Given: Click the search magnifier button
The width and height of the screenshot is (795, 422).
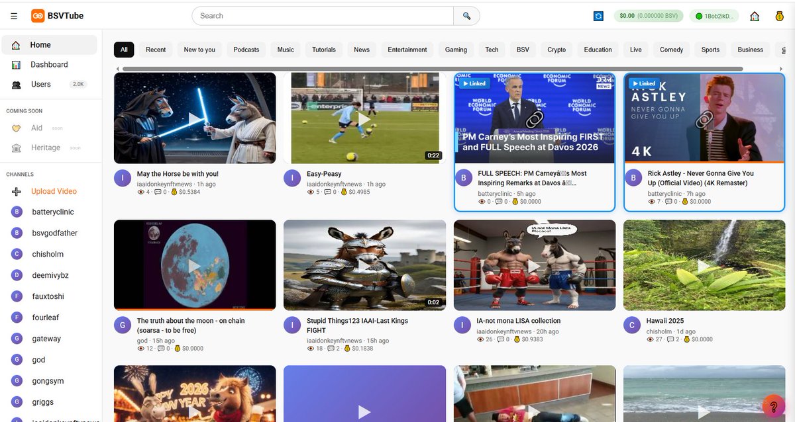Looking at the screenshot, I should point(467,15).
